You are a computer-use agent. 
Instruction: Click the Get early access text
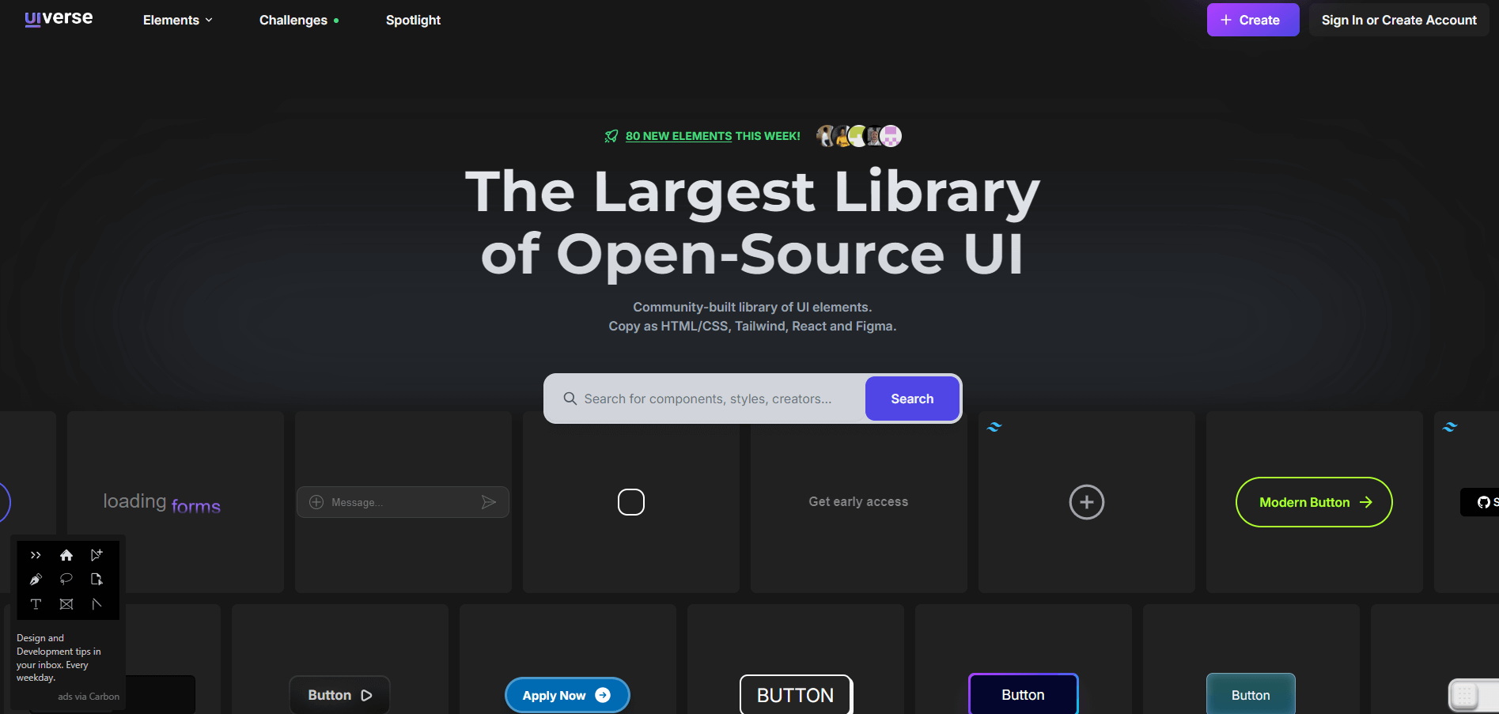tap(858, 501)
